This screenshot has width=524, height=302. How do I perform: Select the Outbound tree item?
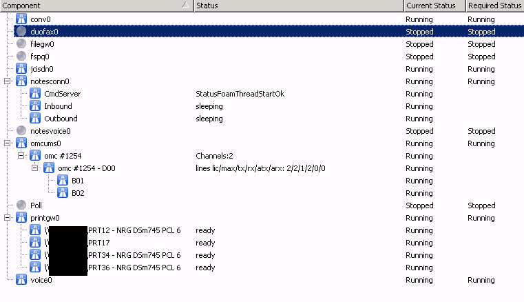(59, 119)
